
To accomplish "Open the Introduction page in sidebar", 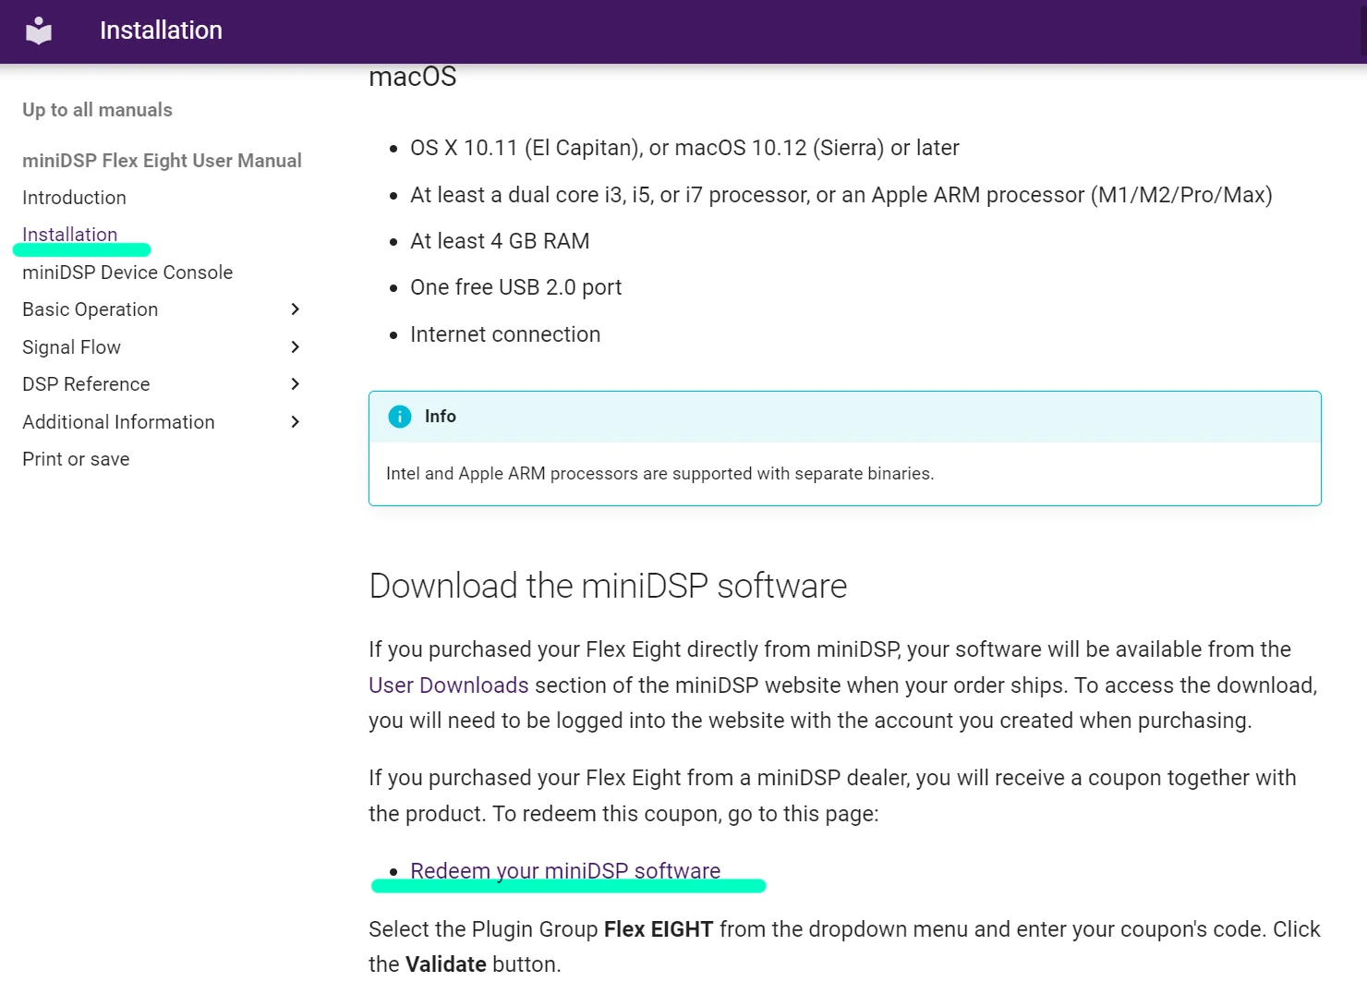I will pyautogui.click(x=74, y=198).
